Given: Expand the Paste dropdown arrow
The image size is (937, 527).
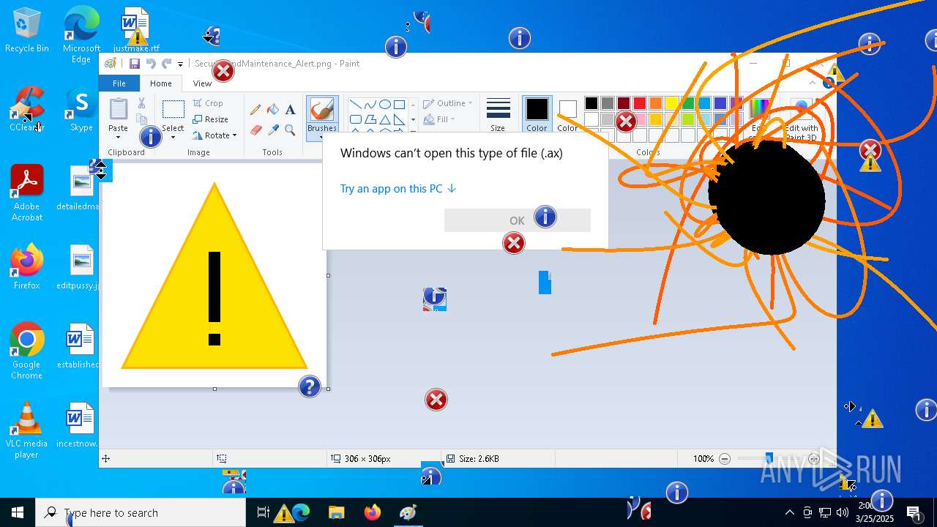Looking at the screenshot, I should tap(118, 137).
